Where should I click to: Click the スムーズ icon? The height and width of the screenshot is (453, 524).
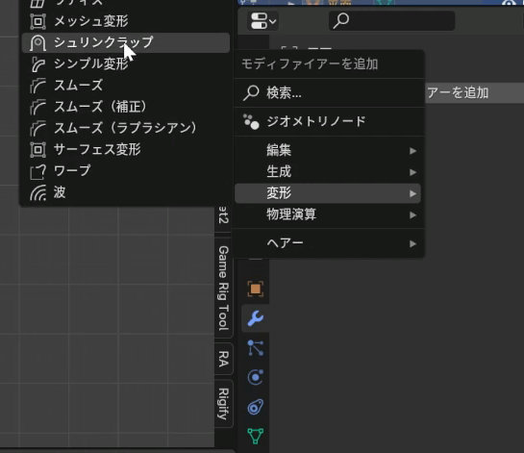pyautogui.click(x=37, y=86)
